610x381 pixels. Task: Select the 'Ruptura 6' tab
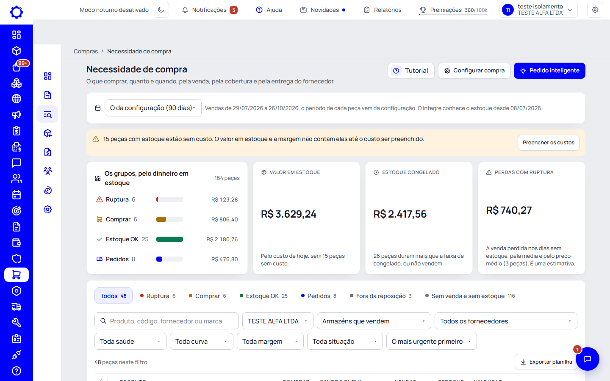click(x=158, y=296)
